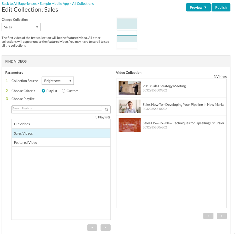Go to next page of playlists
The height and width of the screenshot is (234, 235).
(x=105, y=227)
